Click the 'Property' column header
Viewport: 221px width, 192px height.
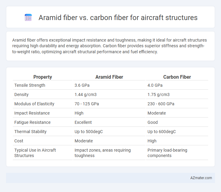[43, 77]
